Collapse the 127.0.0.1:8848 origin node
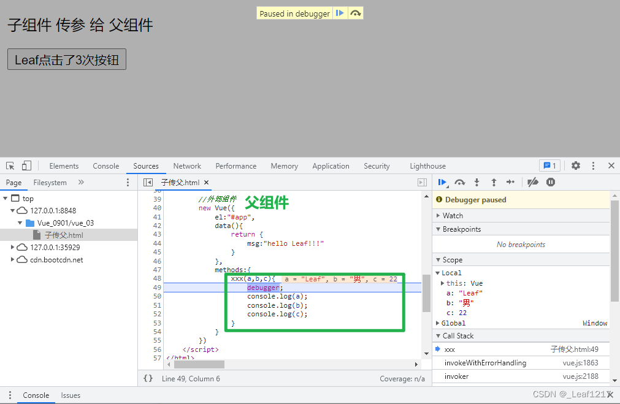 pos(13,210)
